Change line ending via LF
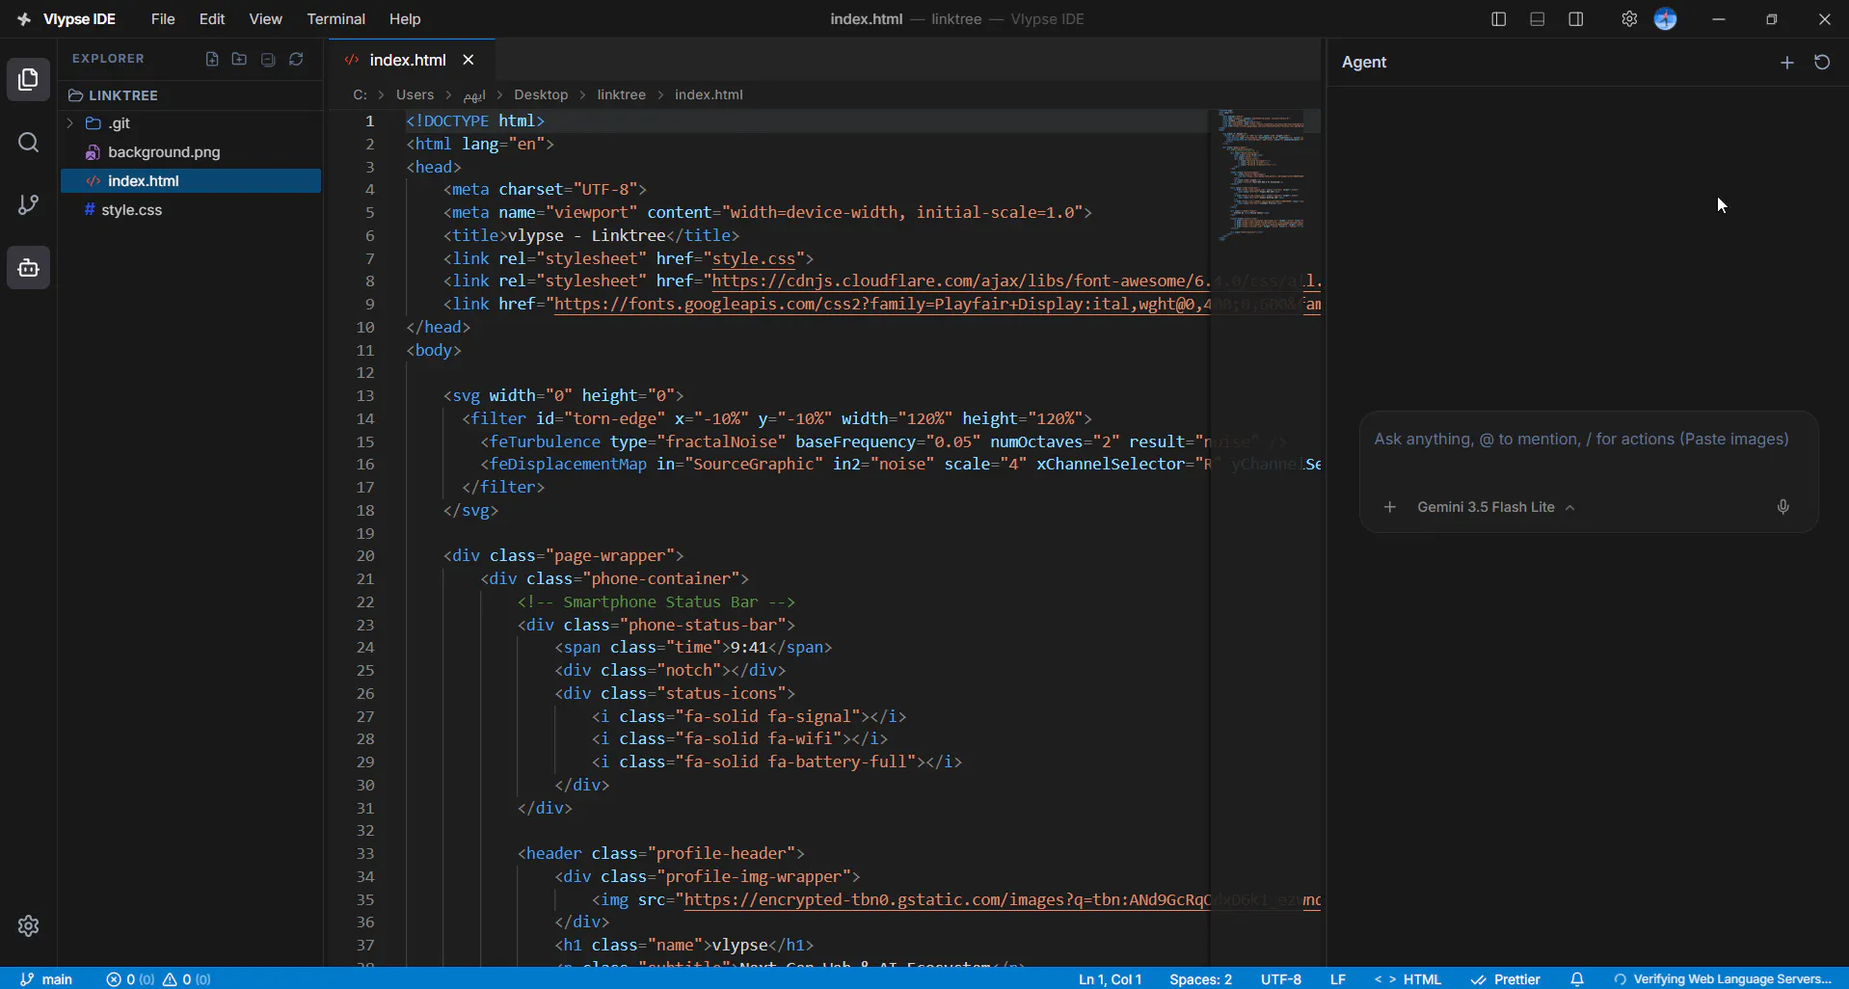This screenshot has height=989, width=1849. coord(1338,978)
